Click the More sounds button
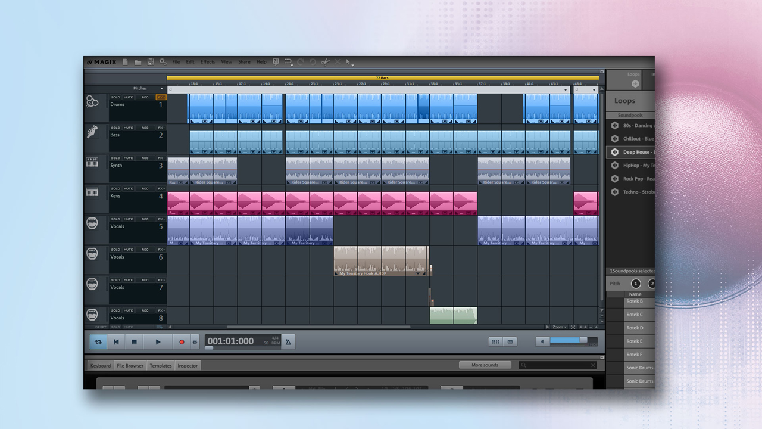This screenshot has width=762, height=429. (485, 365)
